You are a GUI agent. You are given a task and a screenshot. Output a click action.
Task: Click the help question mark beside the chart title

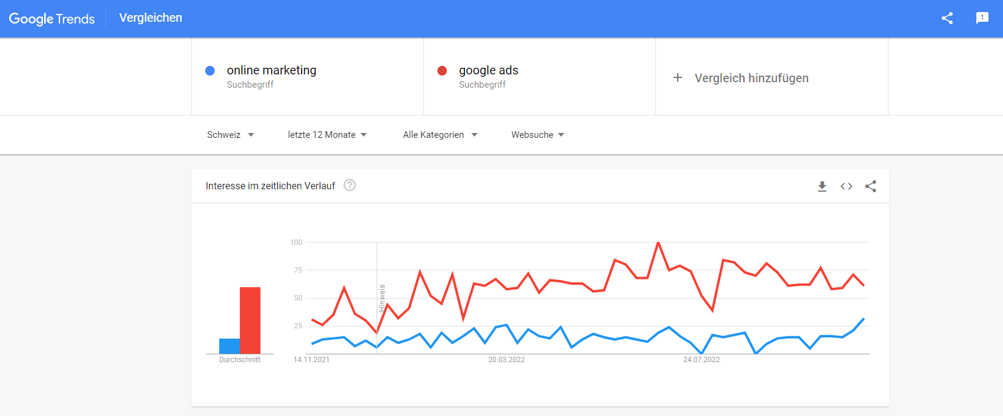click(349, 185)
